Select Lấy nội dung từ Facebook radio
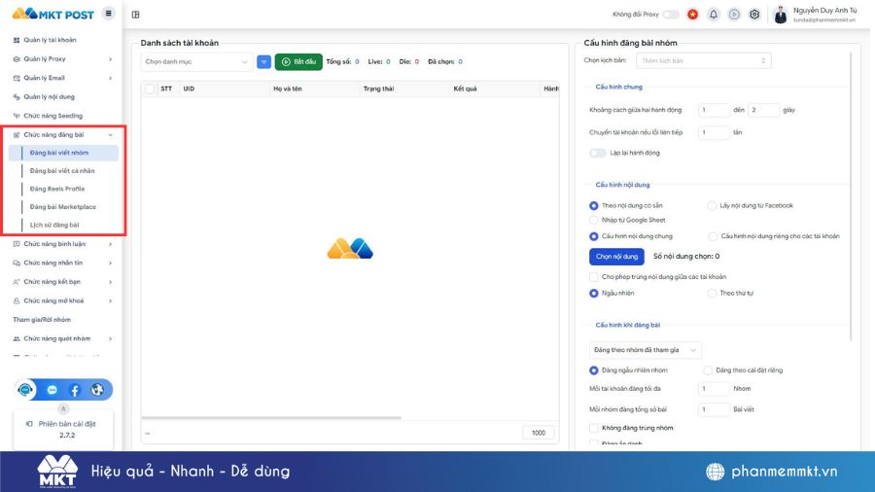Screen dimensions: 875x492 pyautogui.click(x=712, y=206)
